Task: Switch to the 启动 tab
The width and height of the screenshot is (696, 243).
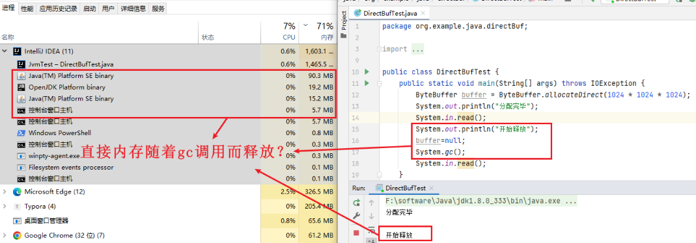Action: pos(89,8)
